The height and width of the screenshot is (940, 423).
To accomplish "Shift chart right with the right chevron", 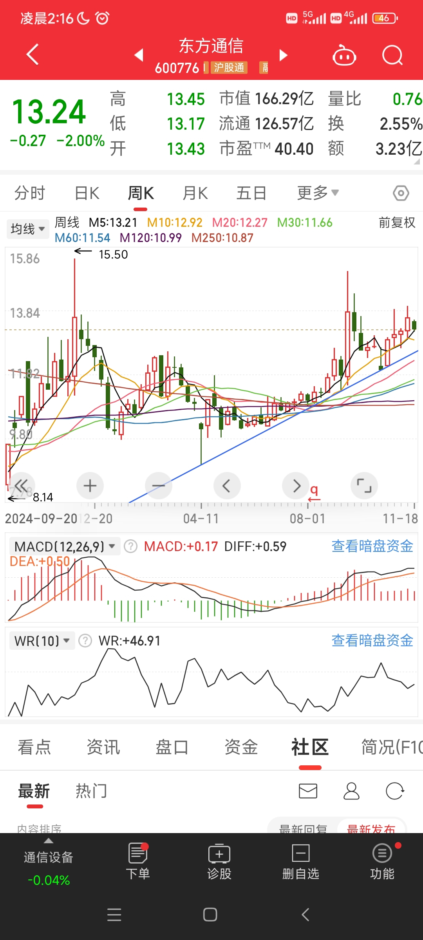I will pyautogui.click(x=296, y=486).
